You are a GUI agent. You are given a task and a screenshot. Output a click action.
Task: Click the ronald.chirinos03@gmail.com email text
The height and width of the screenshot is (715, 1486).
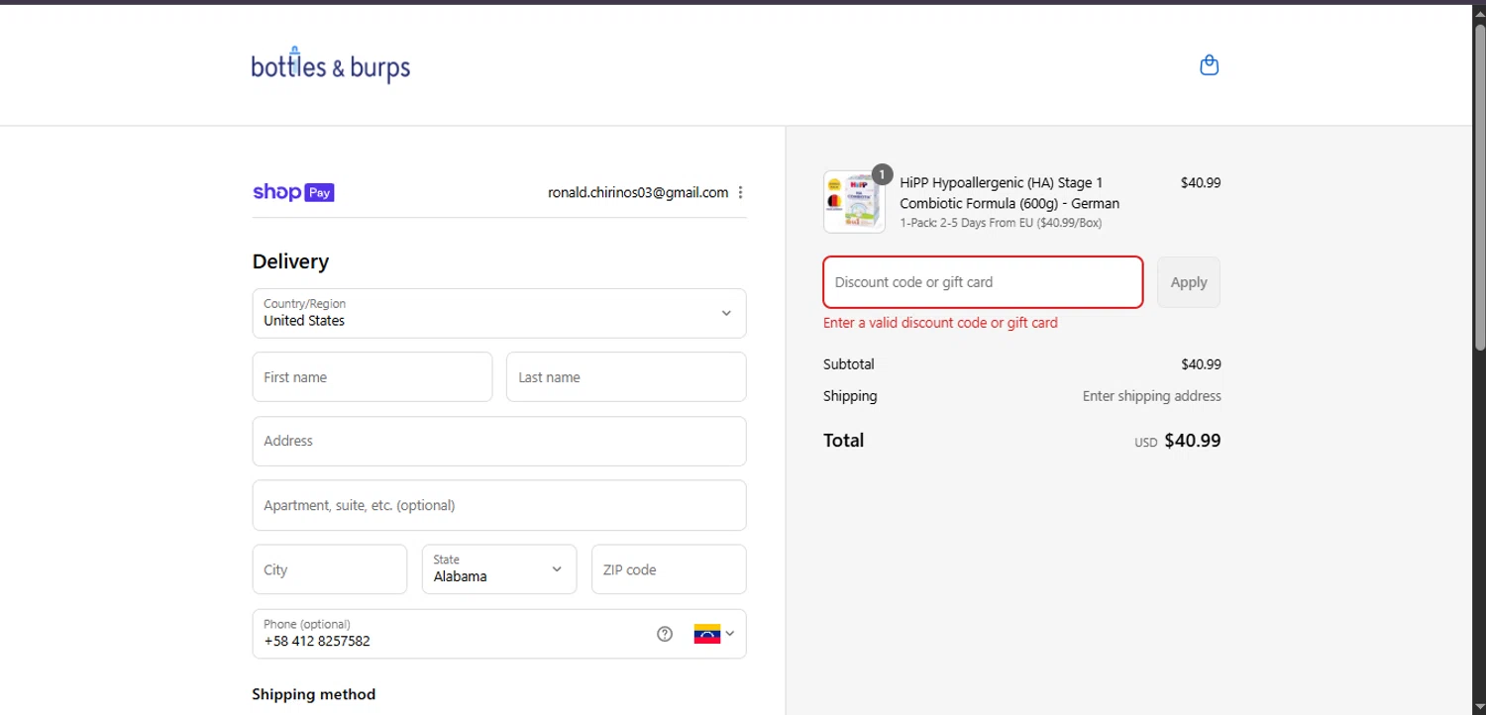click(x=638, y=193)
